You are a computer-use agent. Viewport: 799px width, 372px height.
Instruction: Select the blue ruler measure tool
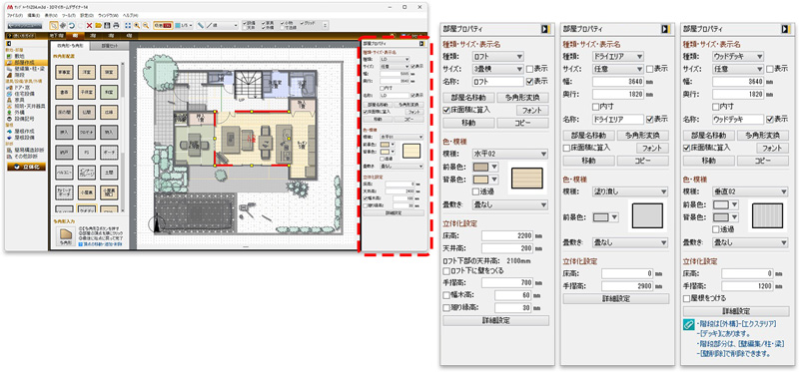click(201, 26)
